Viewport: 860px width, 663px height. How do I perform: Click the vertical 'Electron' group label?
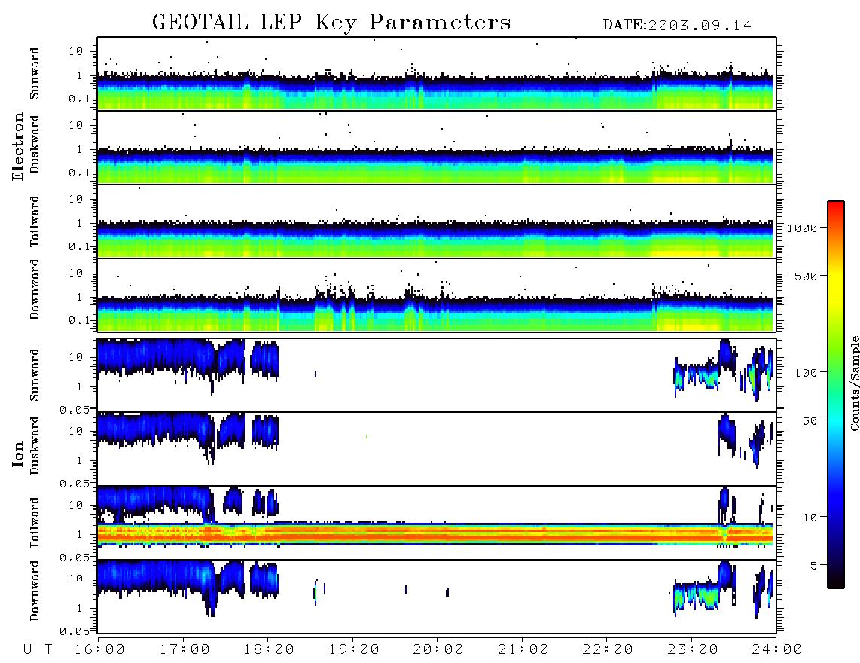click(x=18, y=146)
